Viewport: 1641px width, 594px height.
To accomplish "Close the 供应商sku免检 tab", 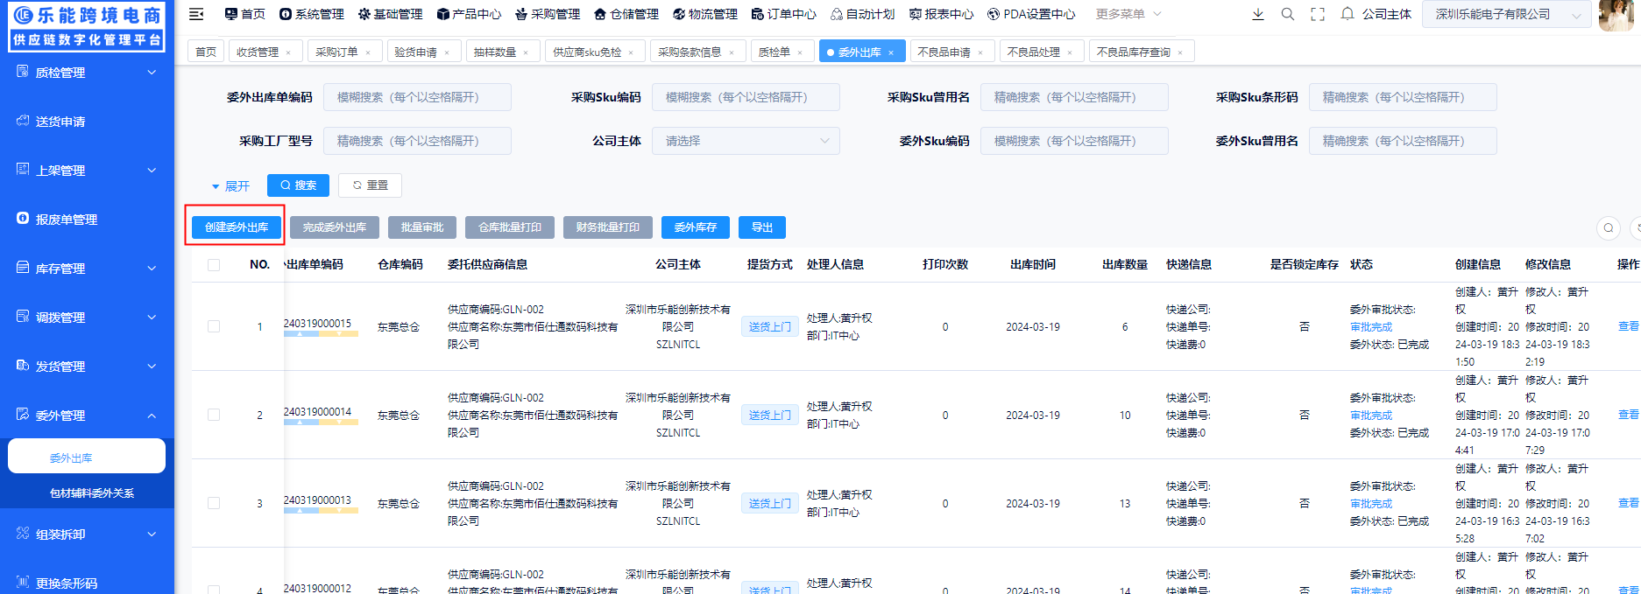I will pos(631,52).
